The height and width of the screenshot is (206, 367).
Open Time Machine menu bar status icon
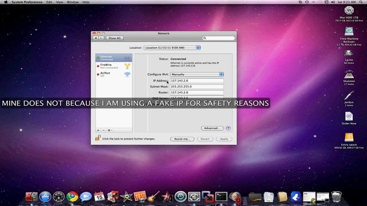307,2
